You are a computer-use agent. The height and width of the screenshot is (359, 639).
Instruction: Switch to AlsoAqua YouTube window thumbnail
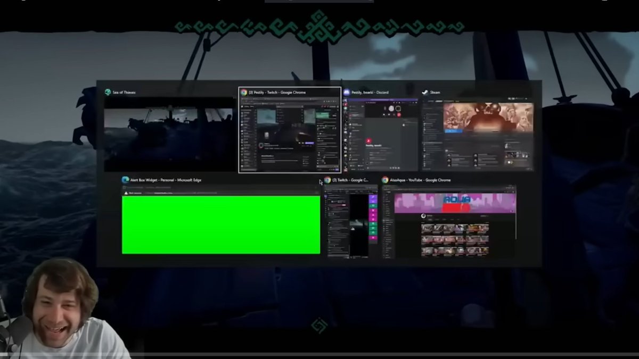(449, 221)
